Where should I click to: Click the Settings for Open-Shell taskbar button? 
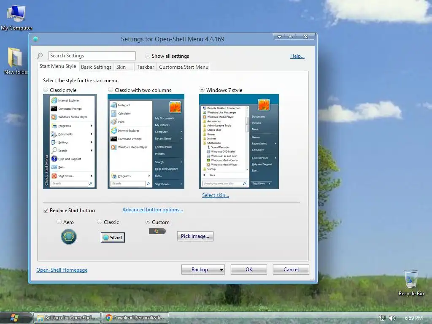[67, 318]
